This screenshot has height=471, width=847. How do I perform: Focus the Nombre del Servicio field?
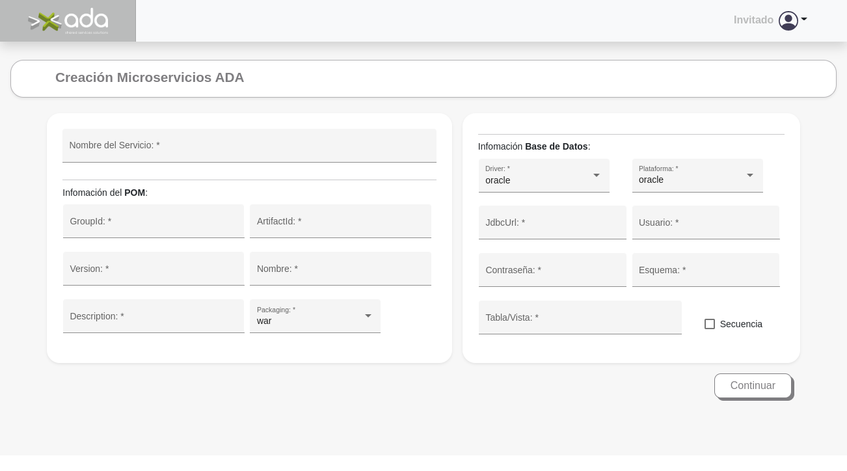click(x=249, y=146)
